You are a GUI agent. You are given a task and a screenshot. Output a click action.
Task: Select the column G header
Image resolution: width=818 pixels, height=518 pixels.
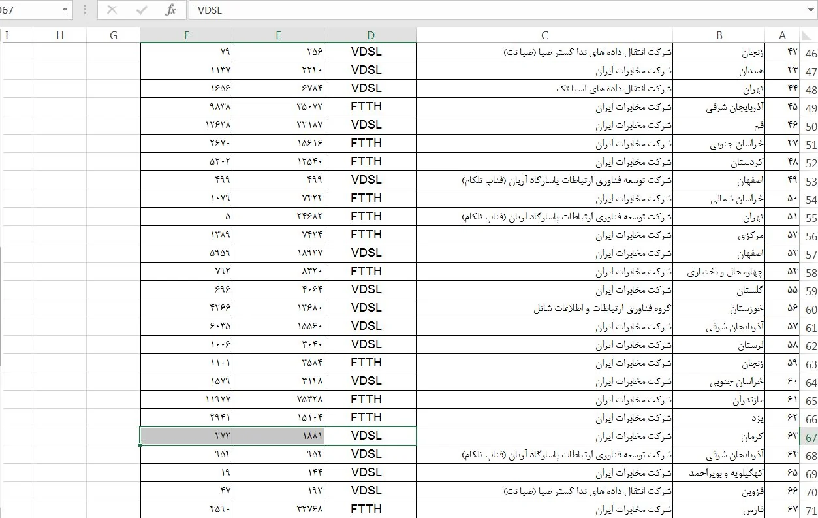114,35
